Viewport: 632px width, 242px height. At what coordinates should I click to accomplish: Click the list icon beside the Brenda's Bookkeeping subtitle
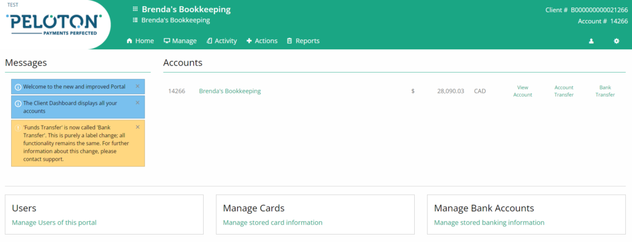coord(135,20)
